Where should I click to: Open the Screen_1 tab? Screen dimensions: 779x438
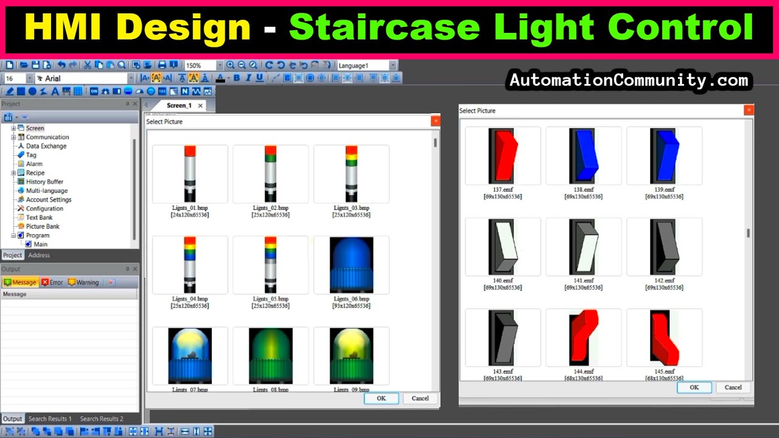point(179,105)
